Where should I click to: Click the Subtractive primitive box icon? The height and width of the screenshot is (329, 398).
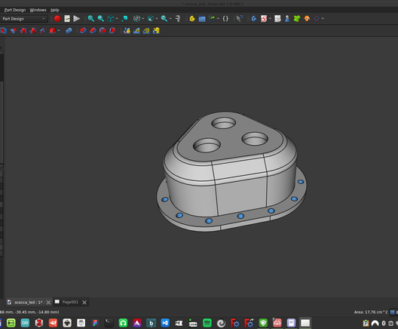52,31
